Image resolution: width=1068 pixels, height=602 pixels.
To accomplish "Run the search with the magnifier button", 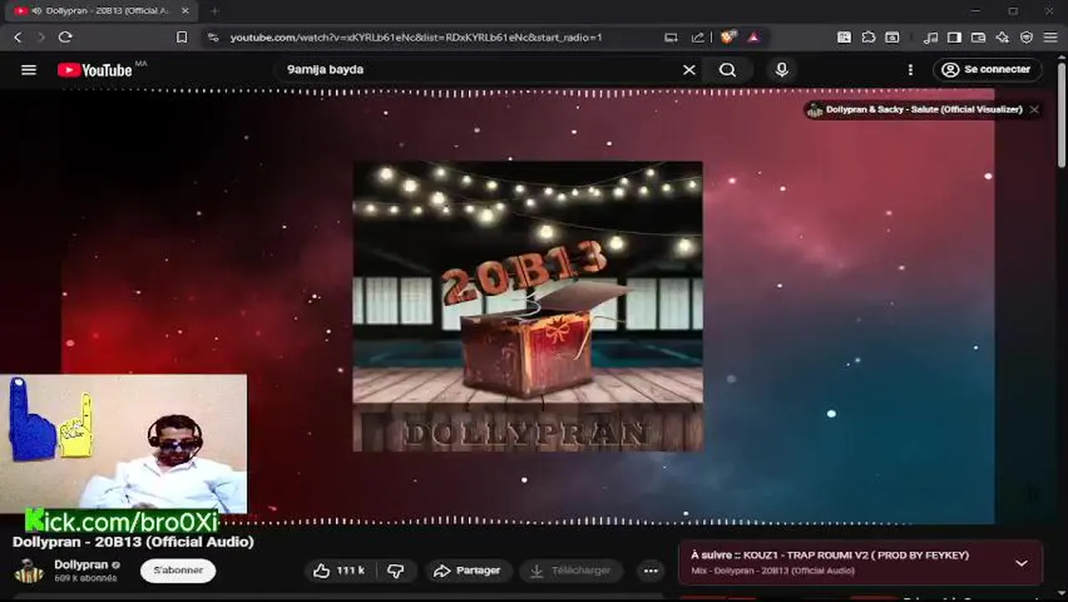I will click(x=728, y=70).
